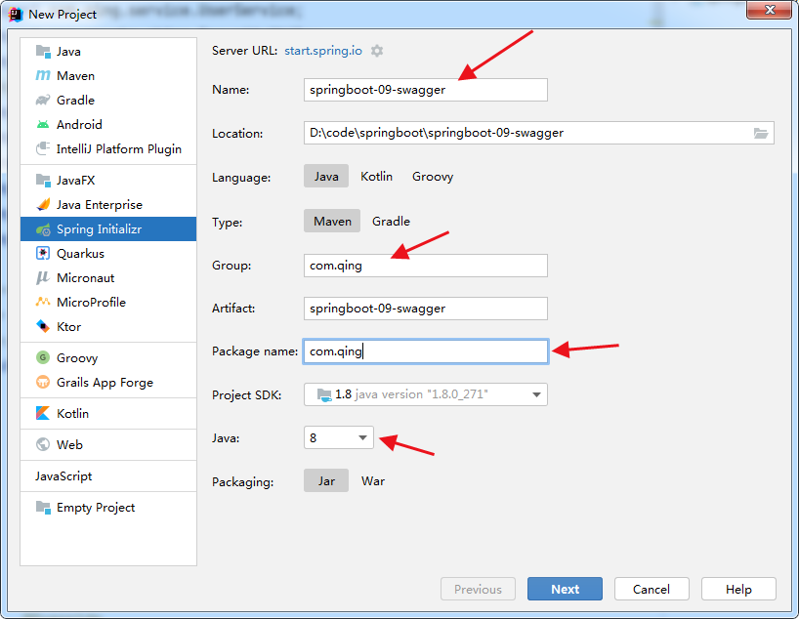Close the New Project dialog

pyautogui.click(x=770, y=10)
